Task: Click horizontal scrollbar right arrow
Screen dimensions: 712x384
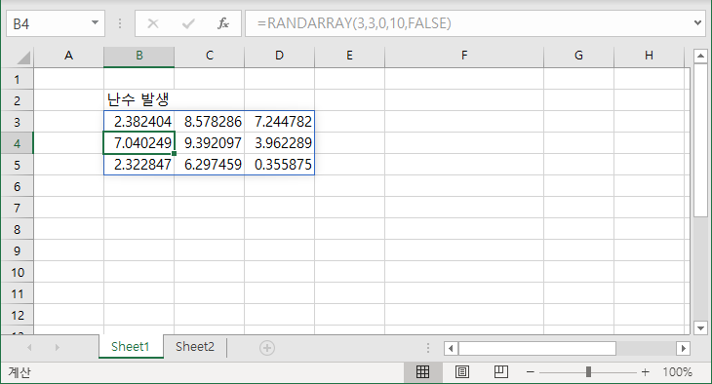Action: click(683, 349)
